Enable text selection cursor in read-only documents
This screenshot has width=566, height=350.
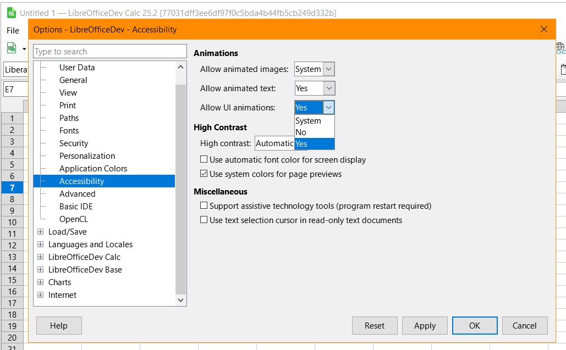coord(204,220)
